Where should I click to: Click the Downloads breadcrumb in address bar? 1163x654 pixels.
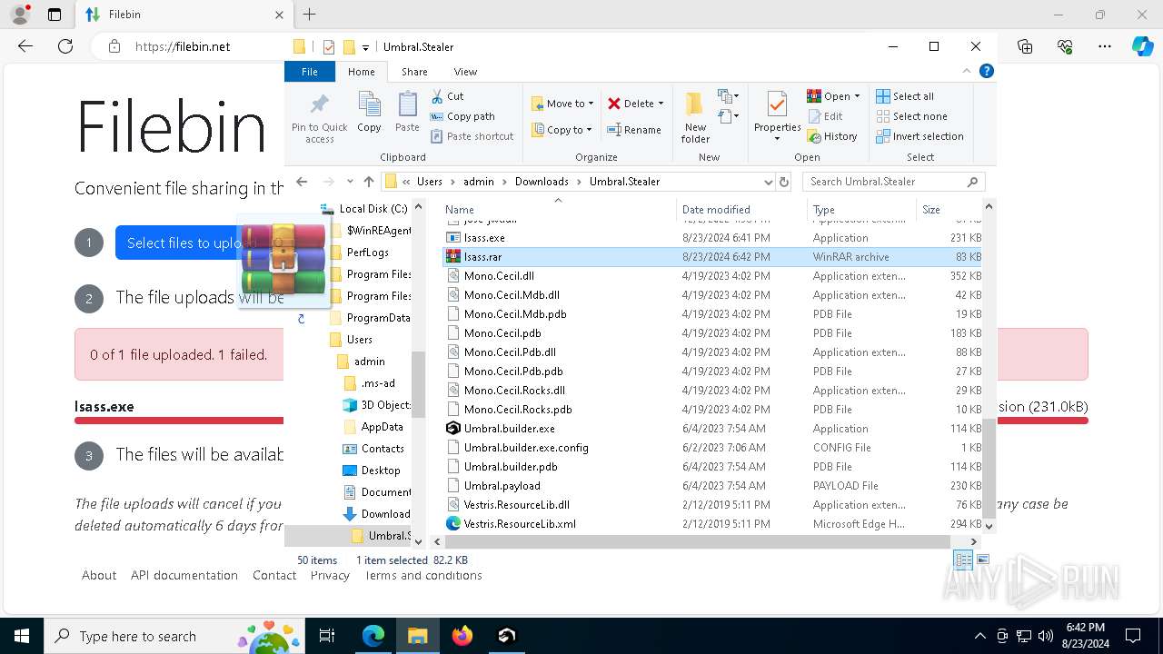(542, 182)
